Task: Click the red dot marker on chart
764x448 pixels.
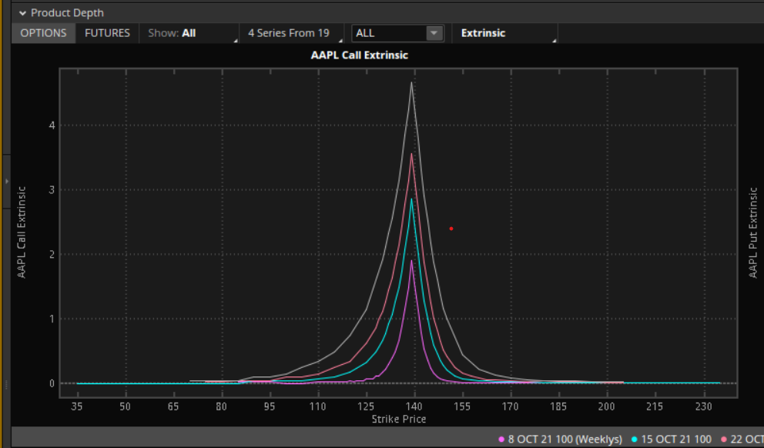Action: [x=451, y=229]
